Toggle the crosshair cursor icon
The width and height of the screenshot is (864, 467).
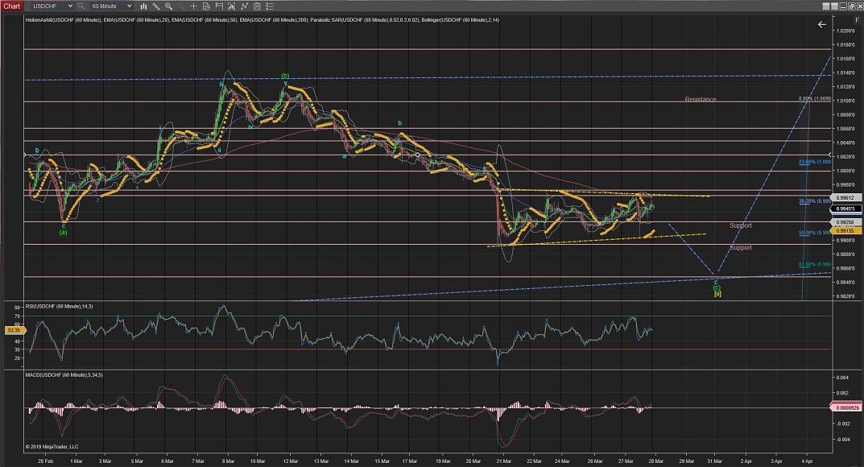tap(193, 6)
